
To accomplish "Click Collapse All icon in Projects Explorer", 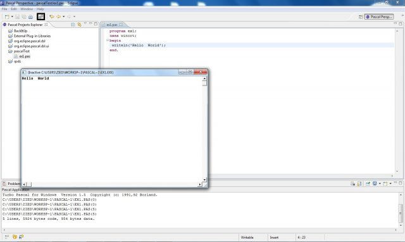I will click(x=73, y=25).
